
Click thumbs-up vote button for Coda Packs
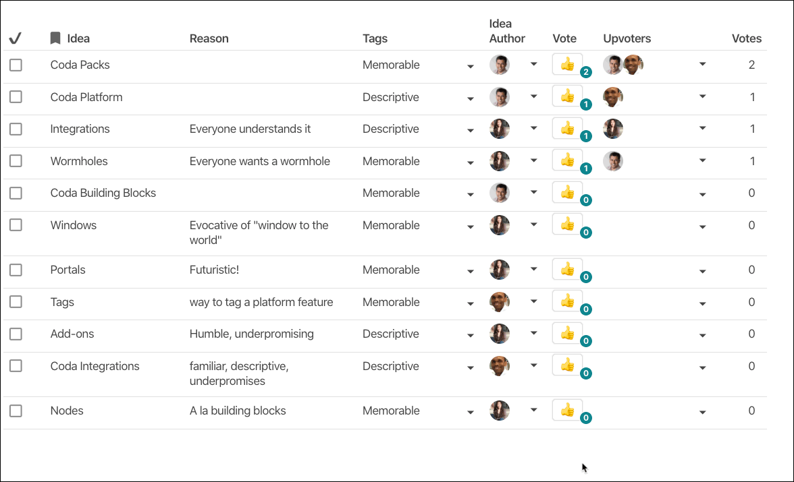point(567,65)
